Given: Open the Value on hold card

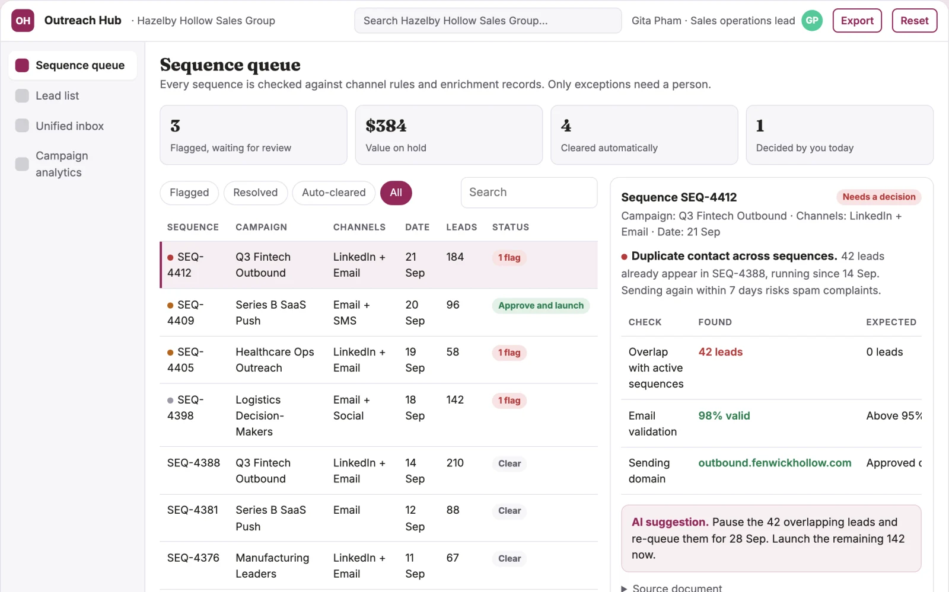Looking at the screenshot, I should 448,135.
